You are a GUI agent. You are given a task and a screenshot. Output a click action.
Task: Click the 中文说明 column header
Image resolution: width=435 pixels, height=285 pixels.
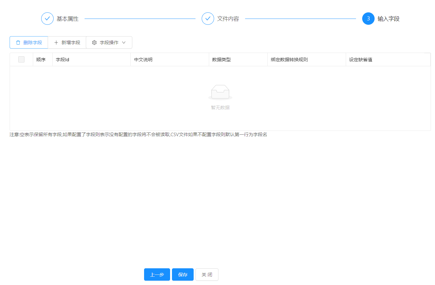tap(143, 60)
